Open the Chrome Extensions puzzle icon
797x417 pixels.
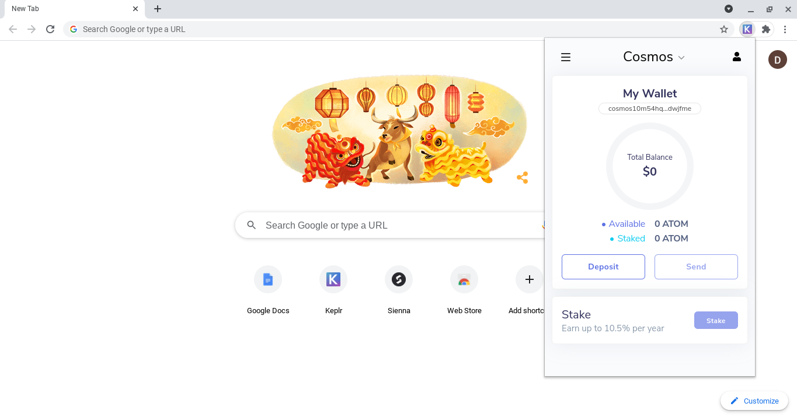point(766,29)
